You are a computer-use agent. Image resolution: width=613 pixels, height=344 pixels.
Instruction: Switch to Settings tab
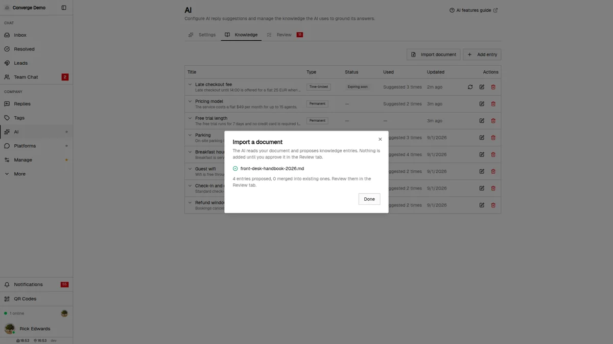pos(202,35)
